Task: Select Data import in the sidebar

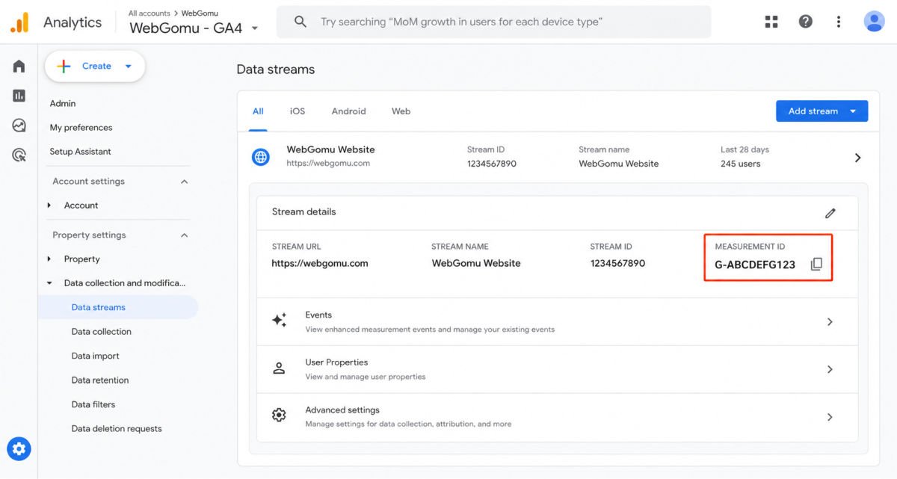Action: (x=95, y=356)
